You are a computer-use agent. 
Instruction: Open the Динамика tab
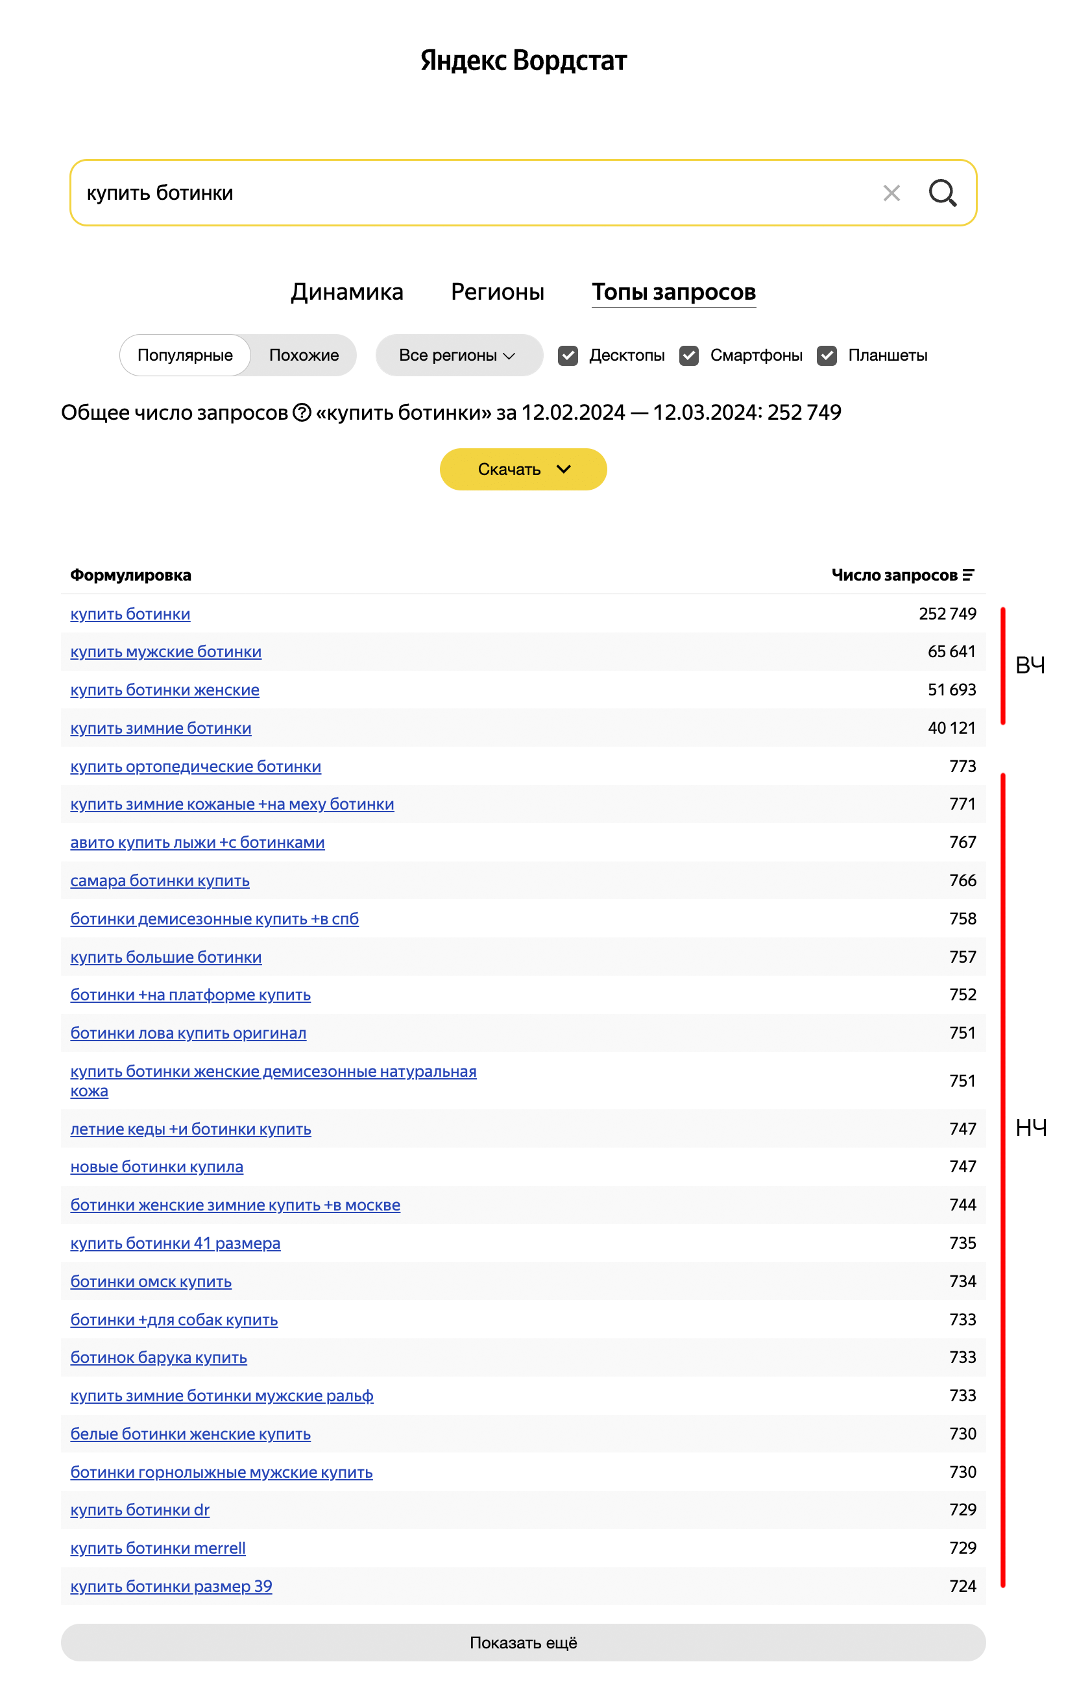347,291
